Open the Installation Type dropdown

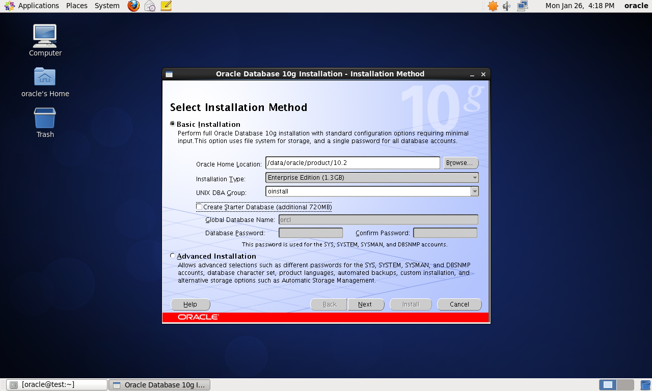(x=372, y=178)
